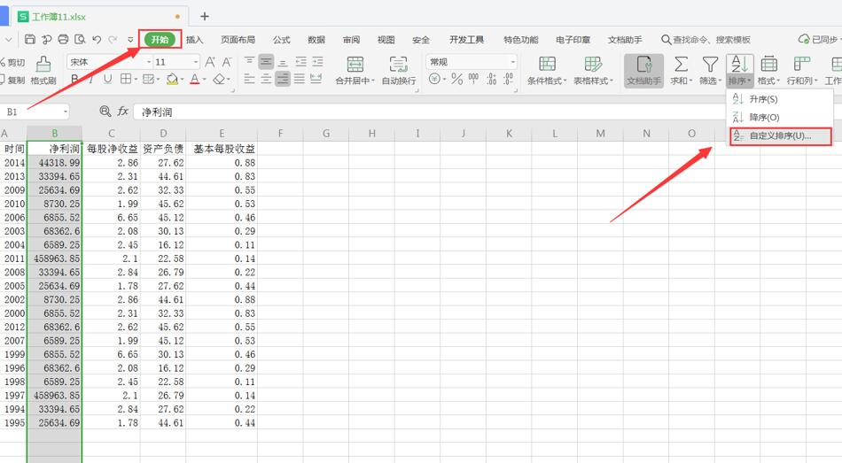Redo the last undone action
This screenshot has width=842, height=463.
coord(113,39)
